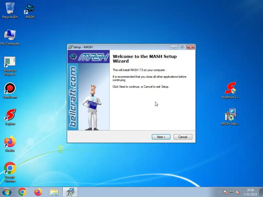This screenshot has height=197, width=263.
Task: Click the Next button in Setup
Action: [x=161, y=137]
